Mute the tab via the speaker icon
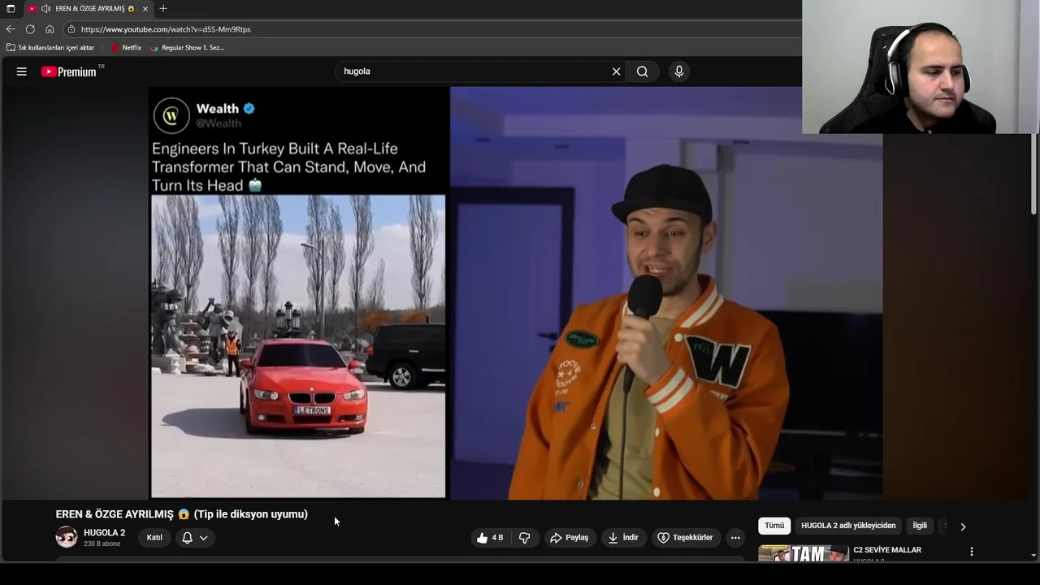The height and width of the screenshot is (585, 1040). click(x=45, y=9)
